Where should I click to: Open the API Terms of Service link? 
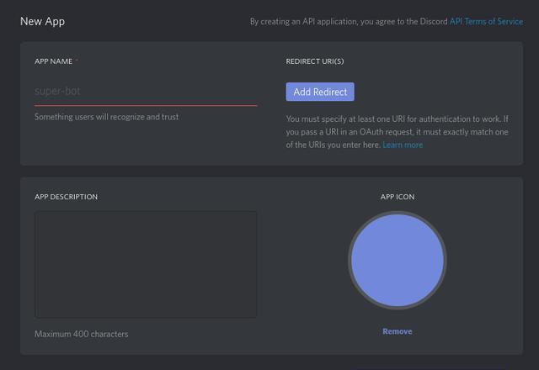click(x=487, y=22)
